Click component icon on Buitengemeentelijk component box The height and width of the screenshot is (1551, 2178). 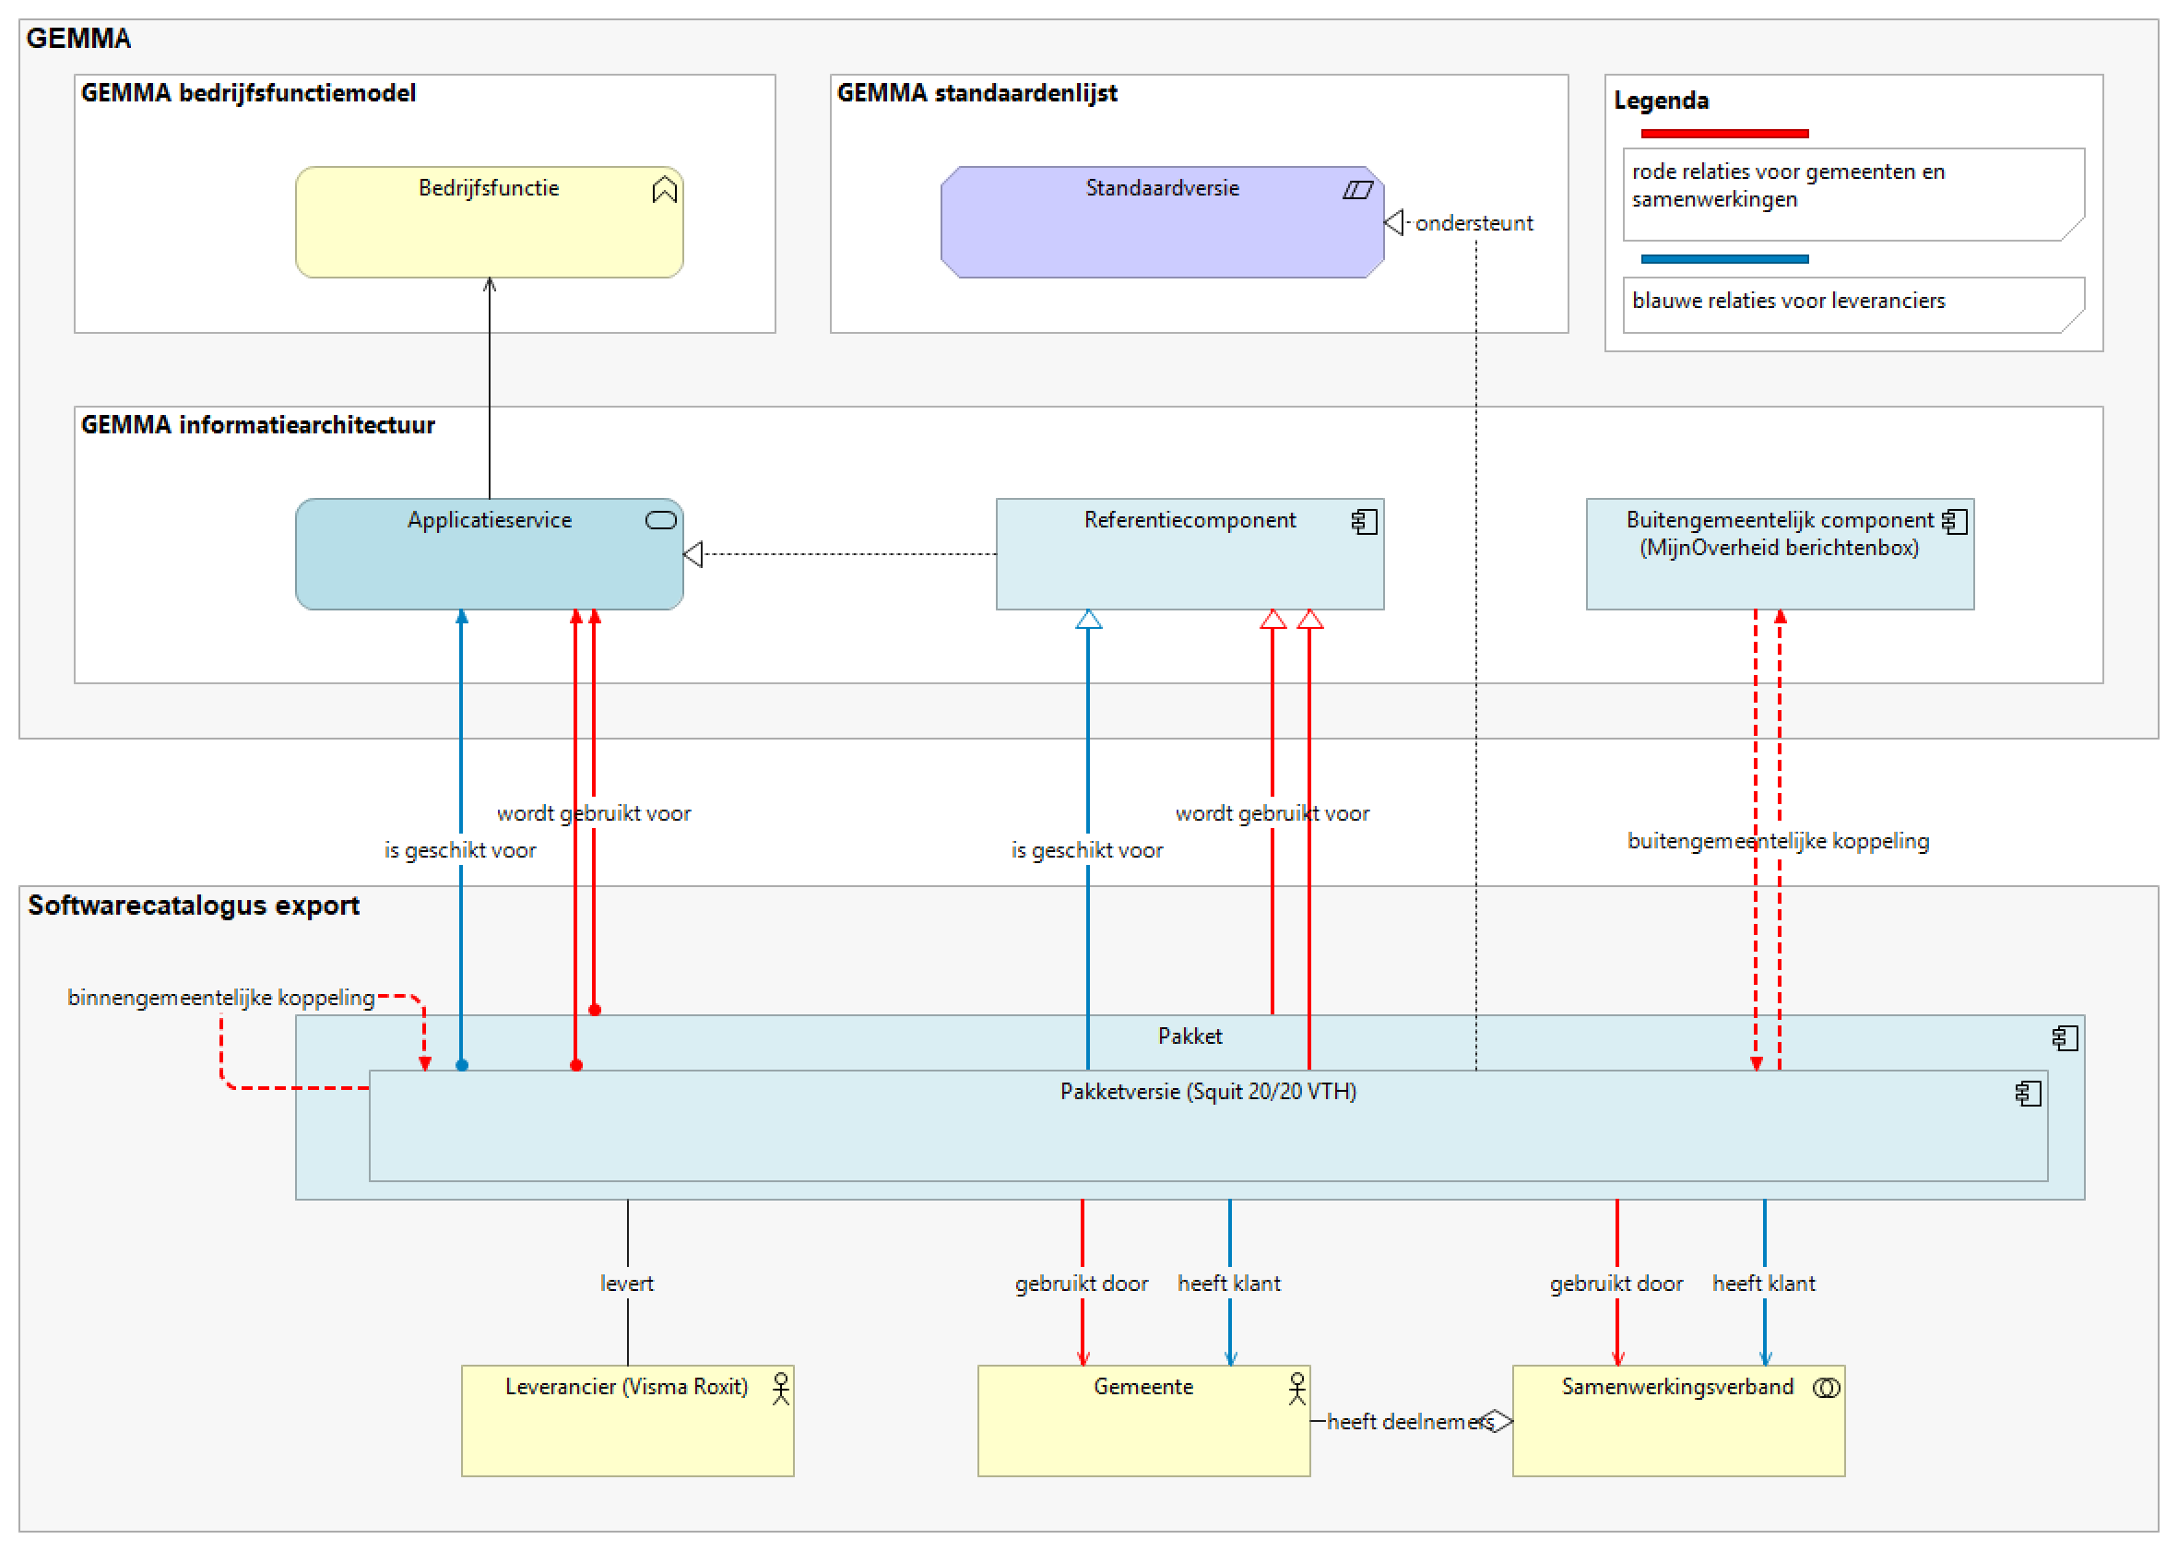[1955, 522]
